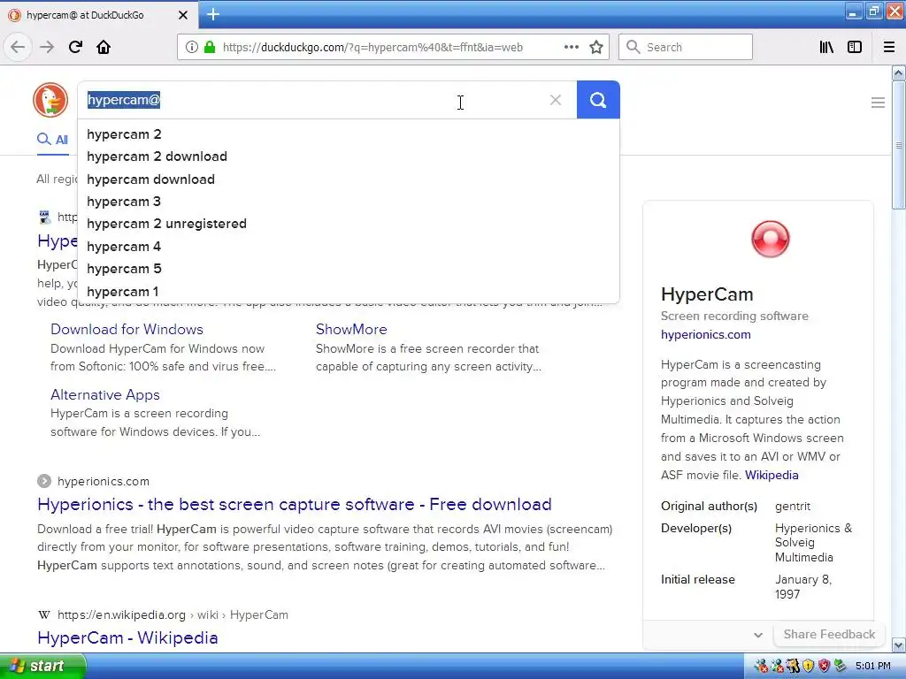Image resolution: width=906 pixels, height=679 pixels.
Task: Submit search with blue magnifier button
Action: [598, 100]
